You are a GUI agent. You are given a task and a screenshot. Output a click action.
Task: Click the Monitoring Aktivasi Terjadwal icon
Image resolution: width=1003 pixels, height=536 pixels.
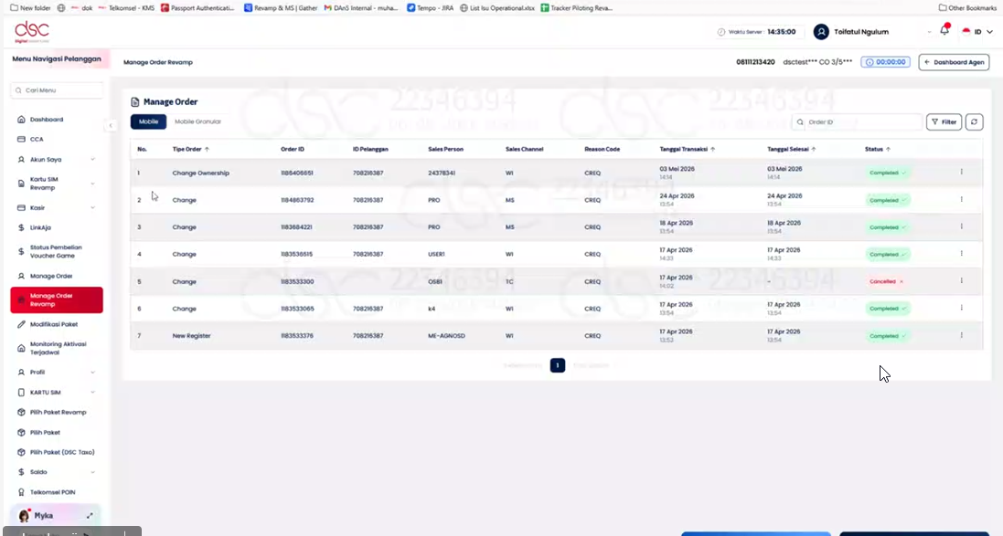[x=21, y=348]
